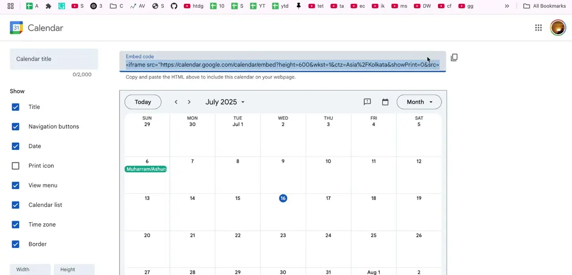The image size is (572, 275).
Task: Click date 23 in the calendar grid
Action: pos(283,235)
